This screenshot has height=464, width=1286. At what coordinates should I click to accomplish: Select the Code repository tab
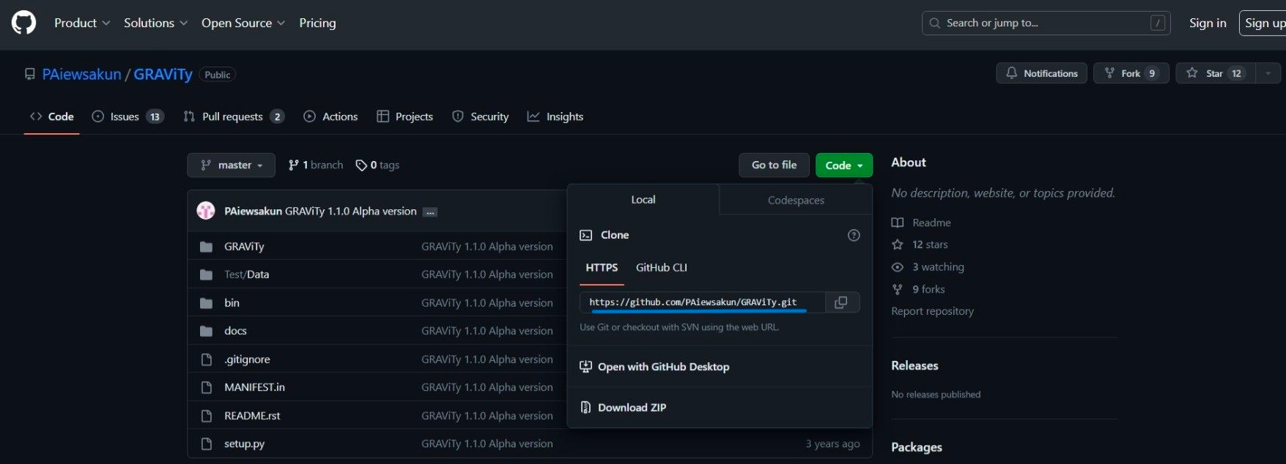pos(52,116)
